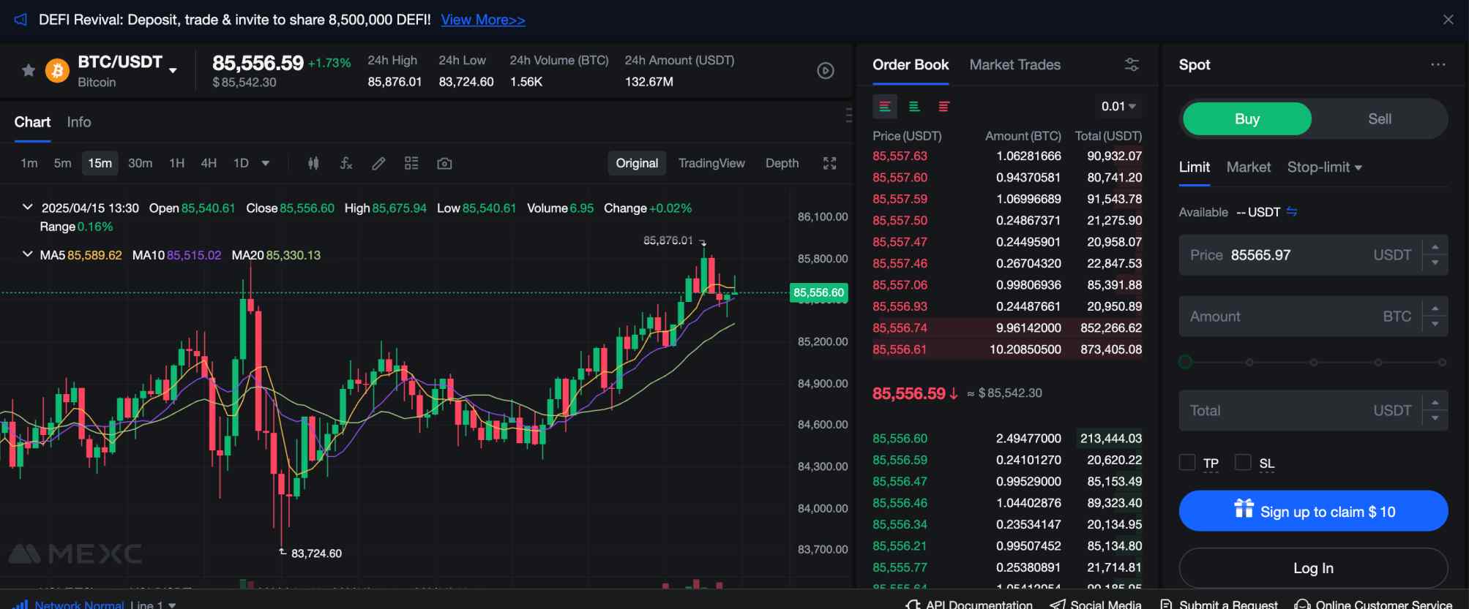Click the Online Customer Service headset icon

point(1302,605)
